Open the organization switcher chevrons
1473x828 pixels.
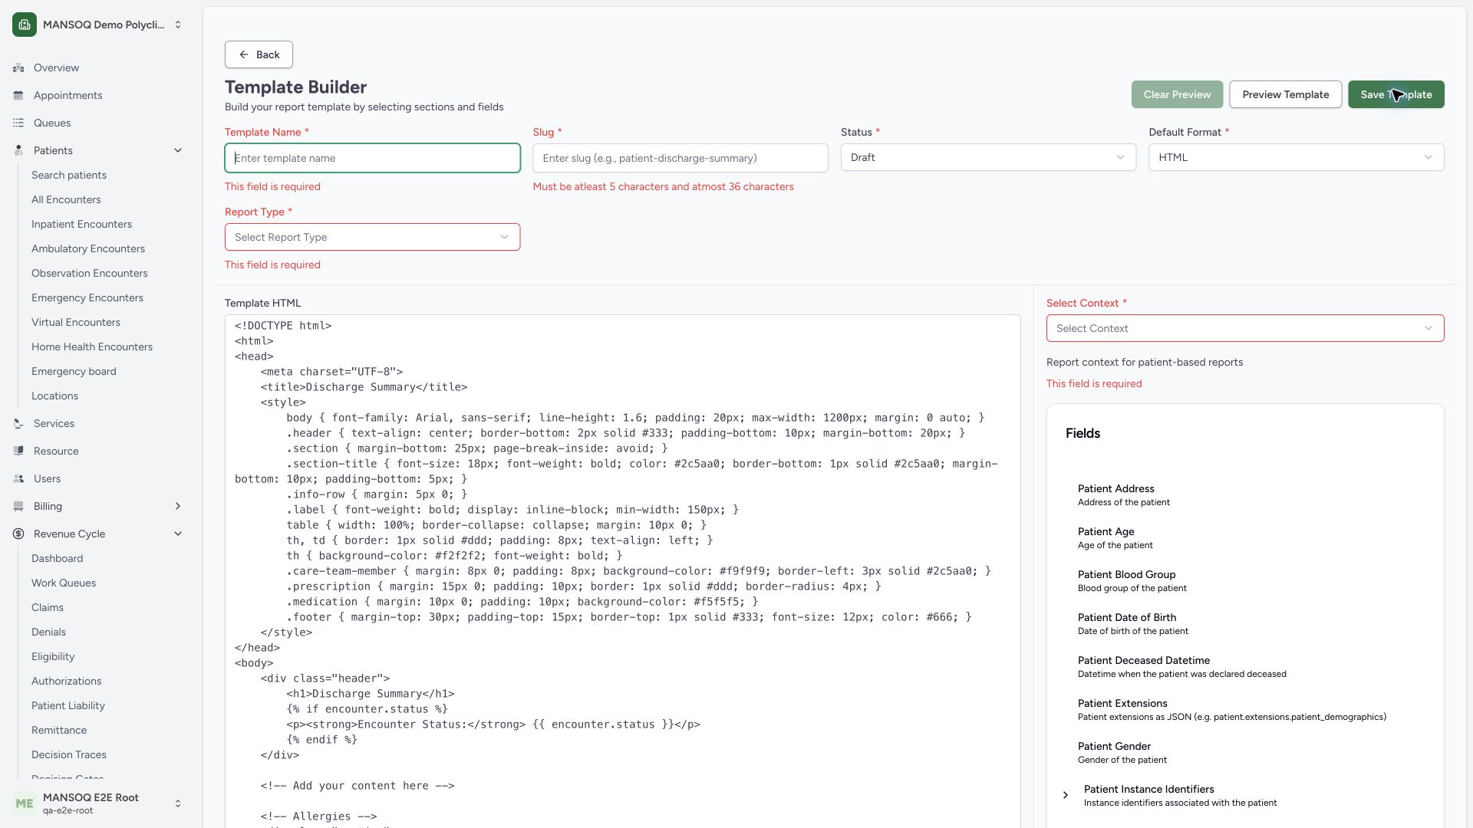178,25
